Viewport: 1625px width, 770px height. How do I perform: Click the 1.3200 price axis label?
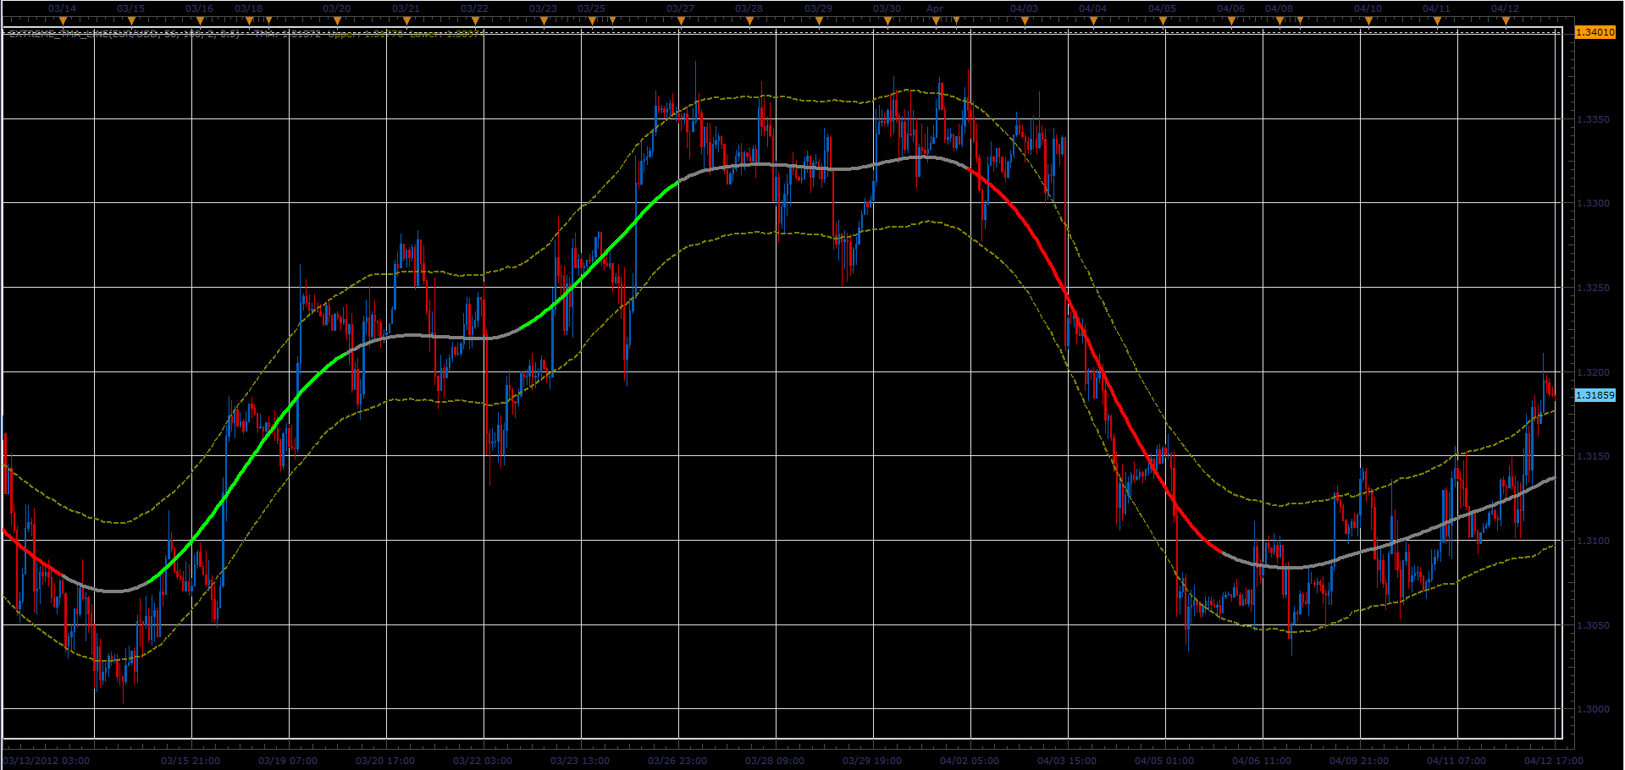click(x=1593, y=372)
